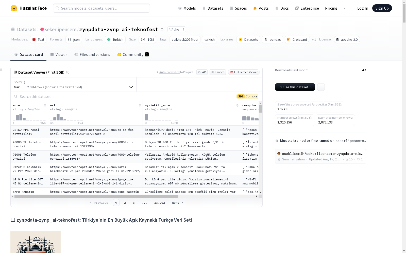Image resolution: width=406 pixels, height=253 pixels.
Task: Click the sekerlipencere owner link
Action: (61, 29)
